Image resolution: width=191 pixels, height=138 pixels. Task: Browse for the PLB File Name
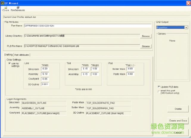point(146,46)
